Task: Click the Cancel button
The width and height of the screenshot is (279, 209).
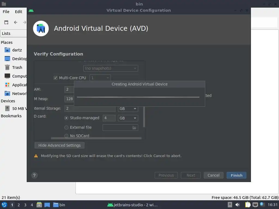Action: (214, 176)
